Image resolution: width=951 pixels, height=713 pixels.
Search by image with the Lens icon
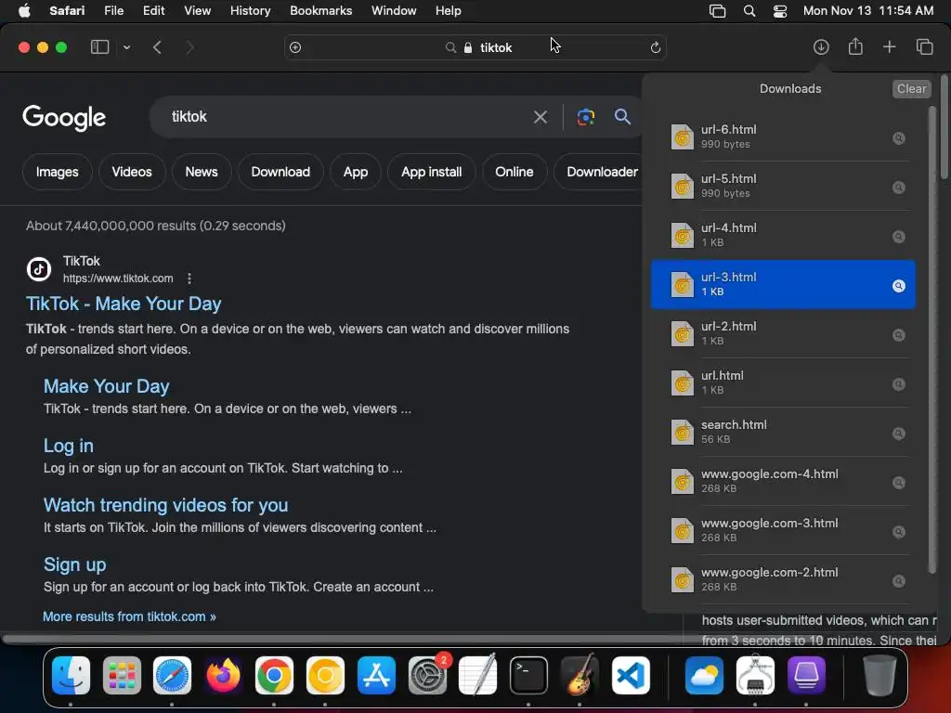click(x=585, y=117)
